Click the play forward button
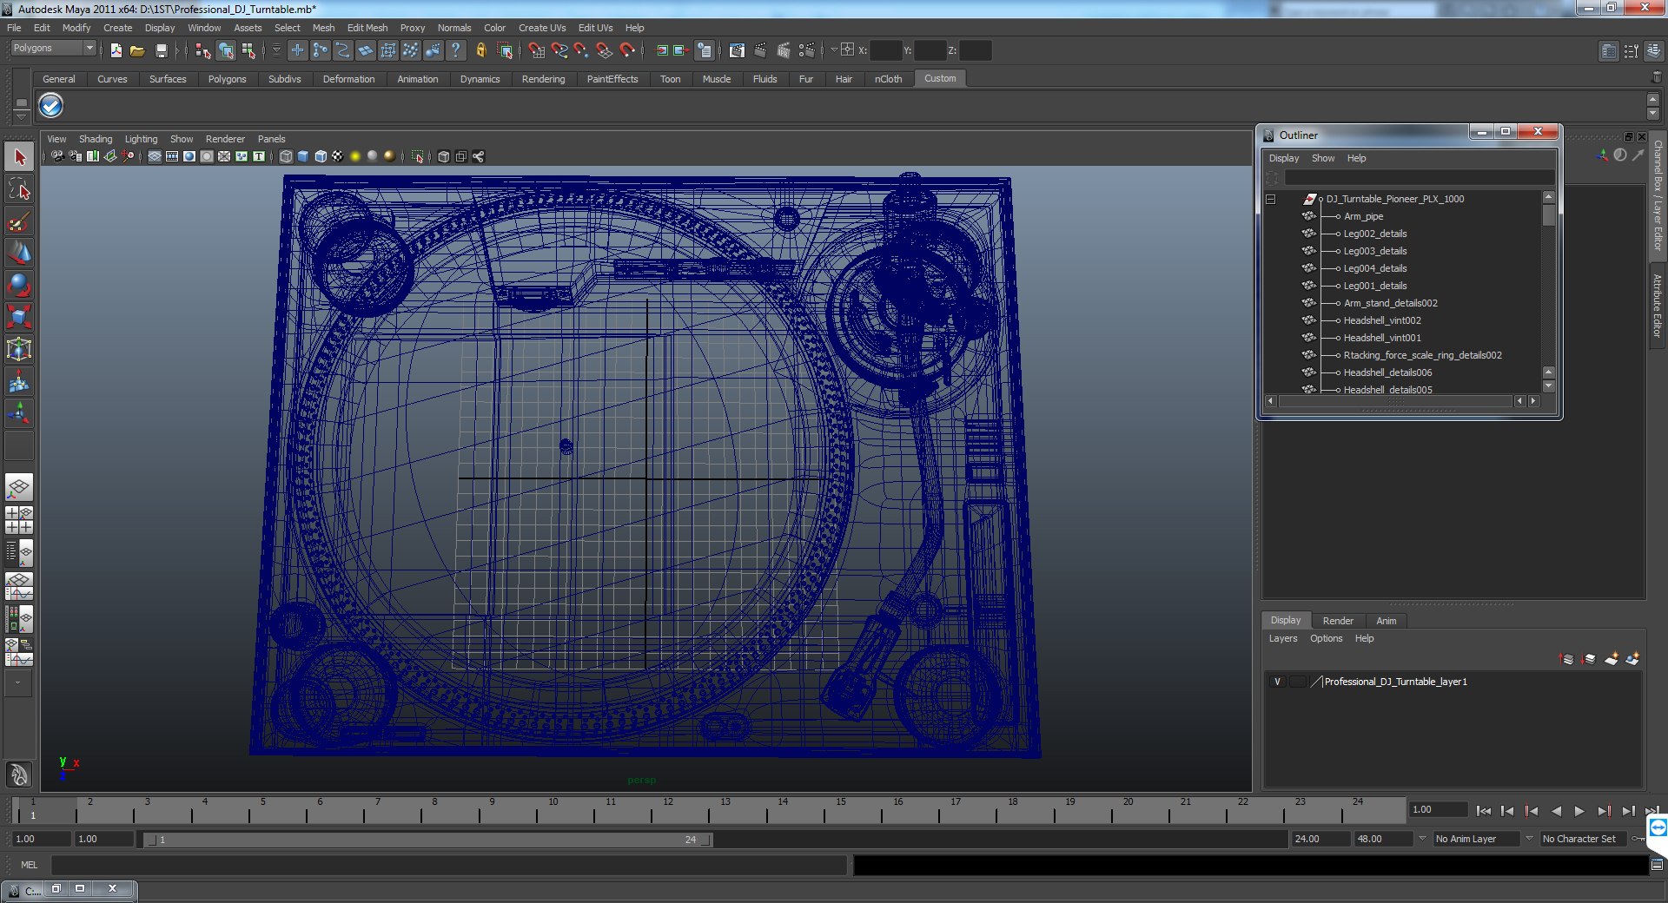This screenshot has height=903, width=1668. point(1579,811)
